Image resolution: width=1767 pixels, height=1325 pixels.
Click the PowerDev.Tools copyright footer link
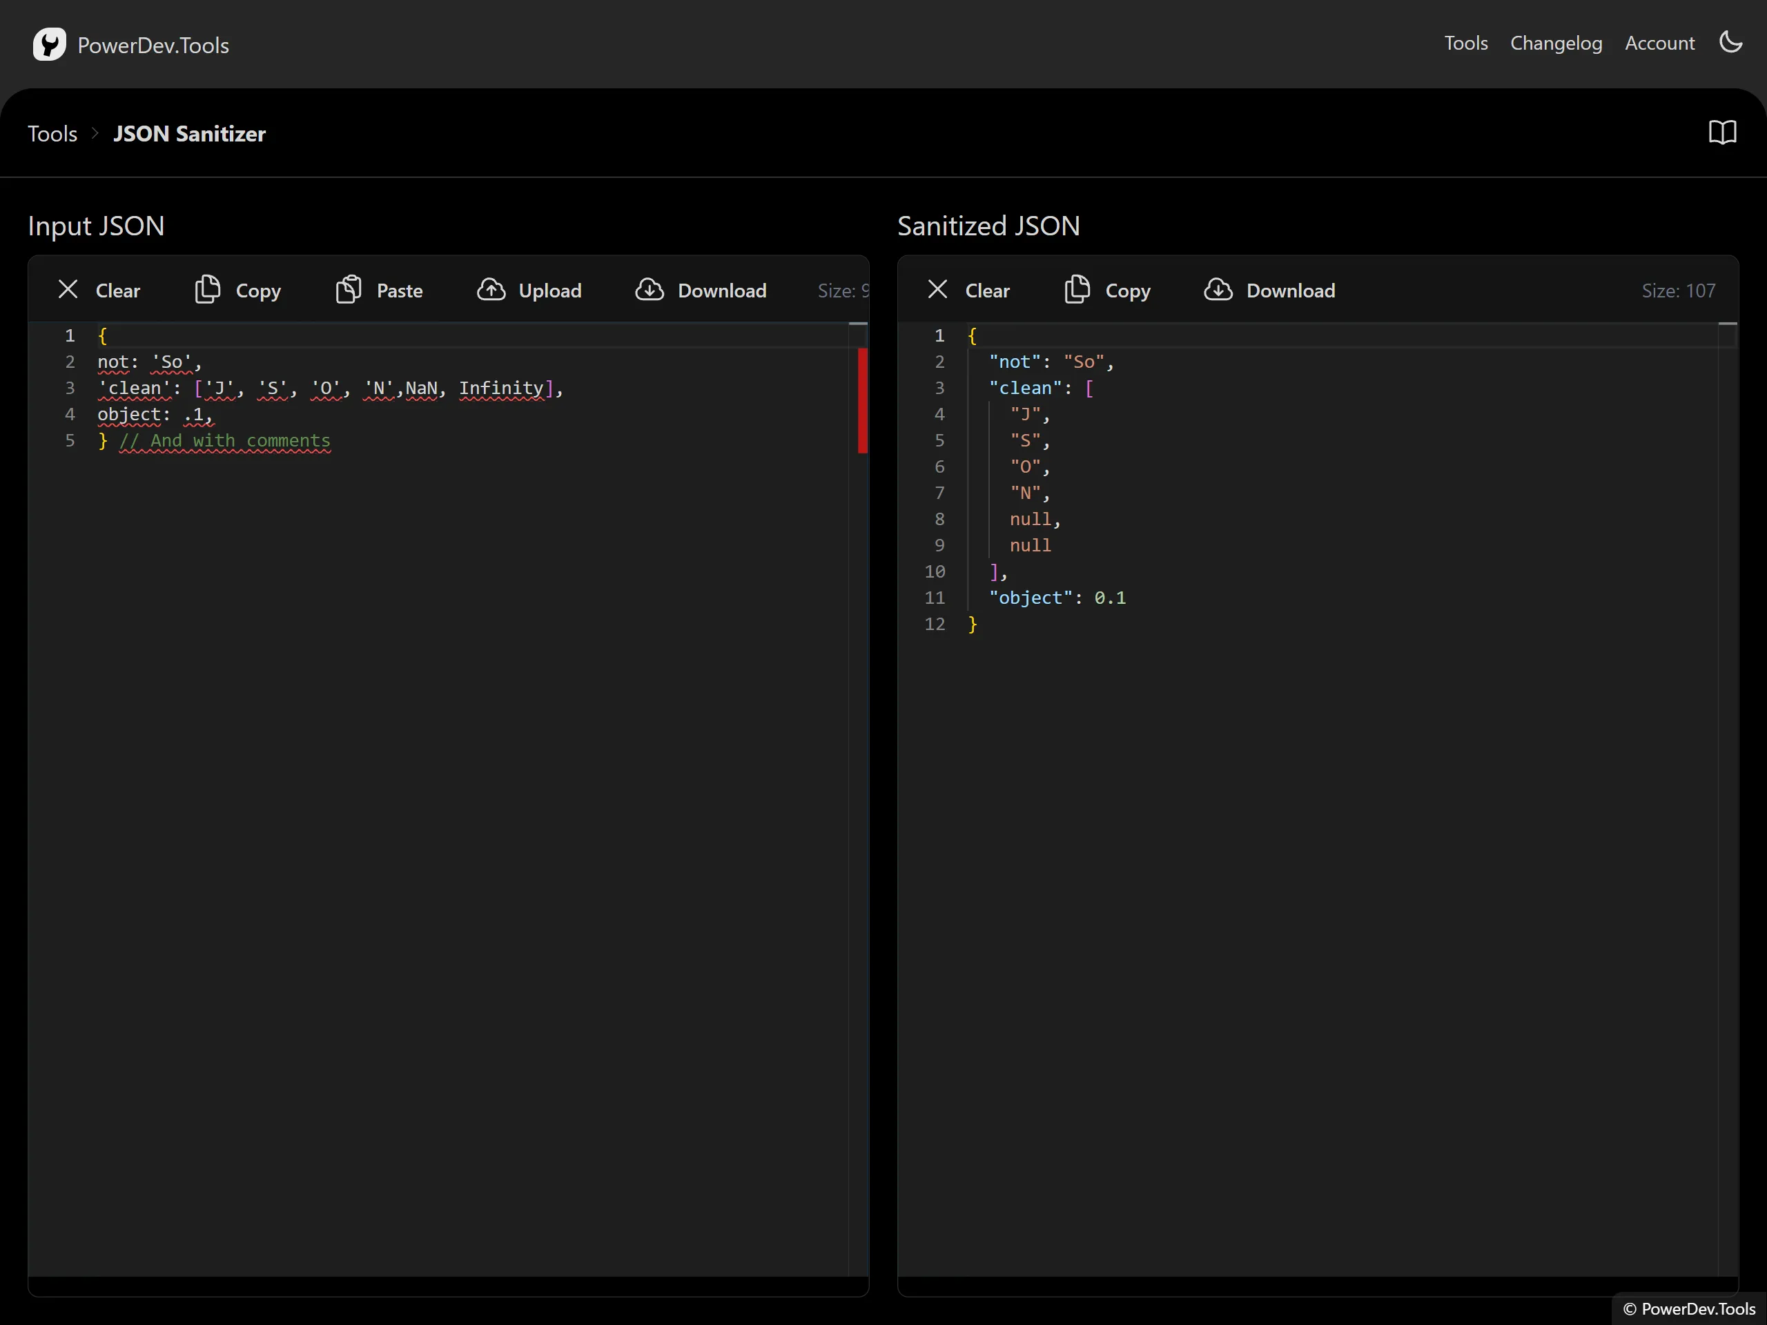(1689, 1308)
